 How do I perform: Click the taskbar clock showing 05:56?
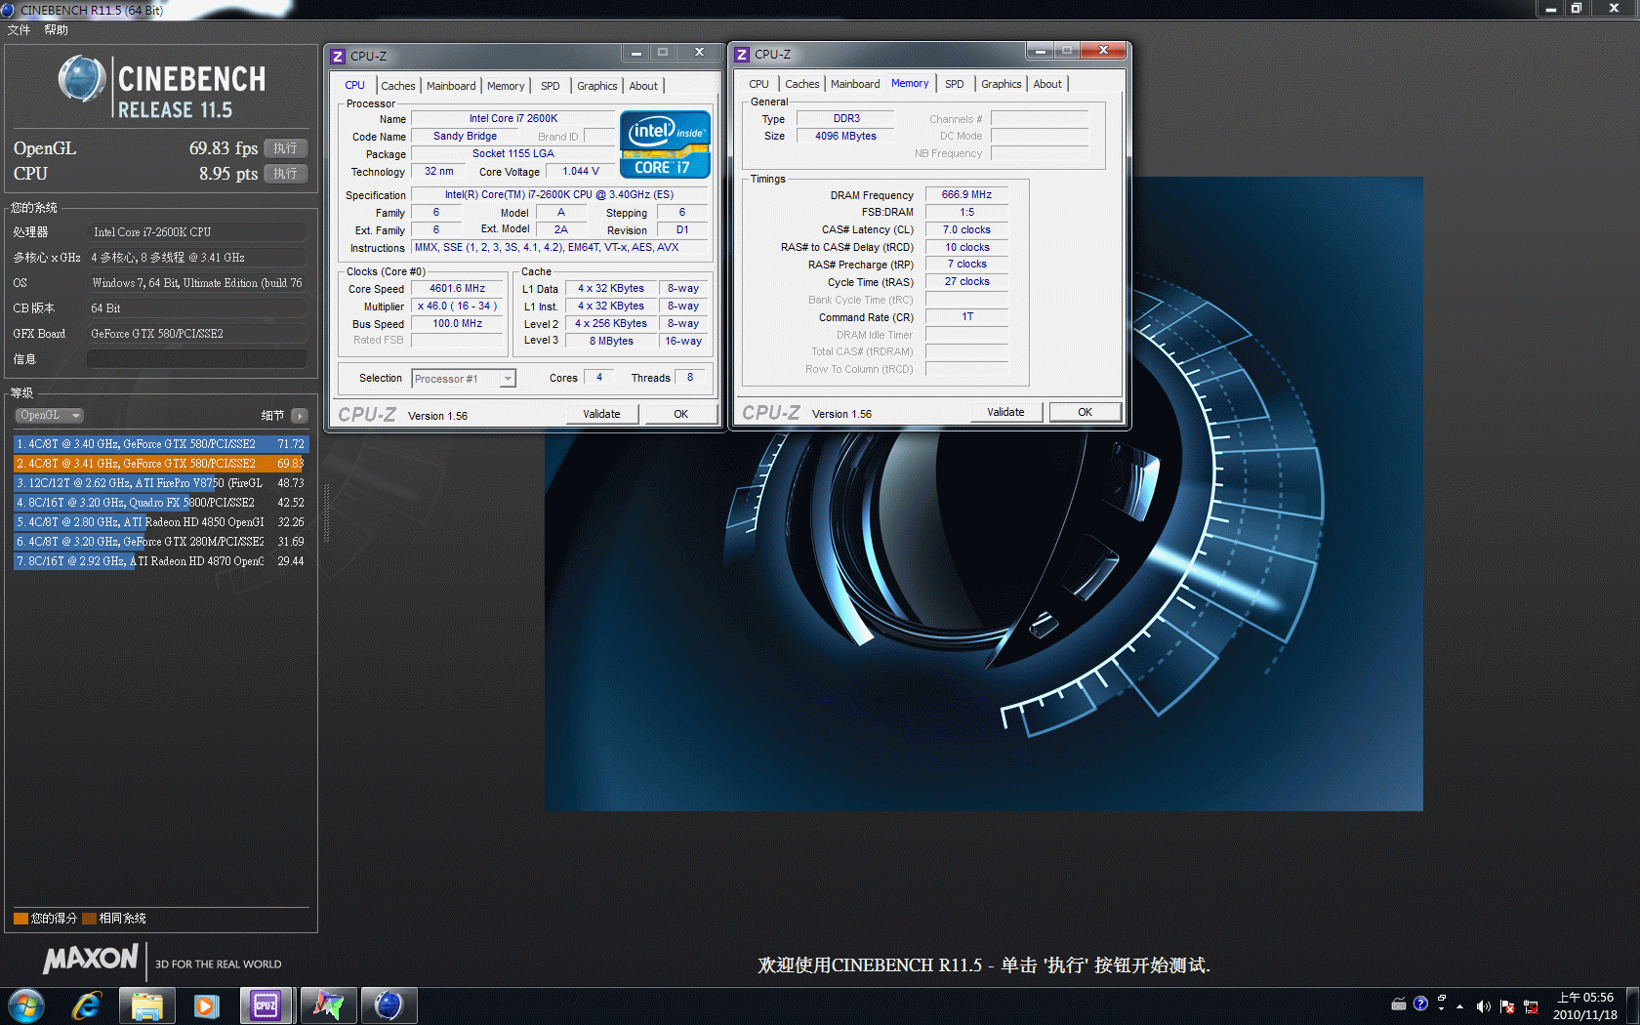click(1585, 1006)
